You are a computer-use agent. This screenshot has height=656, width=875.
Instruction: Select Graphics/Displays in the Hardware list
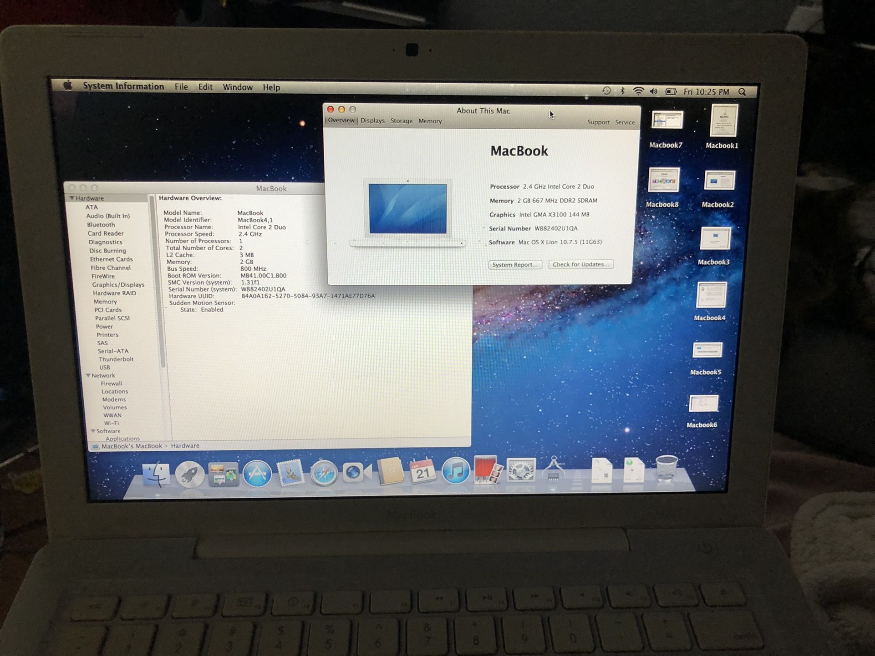pyautogui.click(x=118, y=284)
